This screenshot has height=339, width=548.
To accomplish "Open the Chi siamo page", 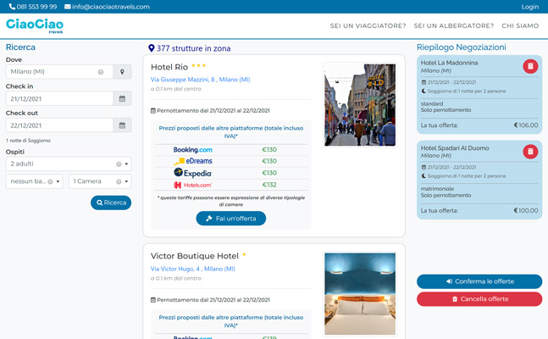I will tap(519, 26).
